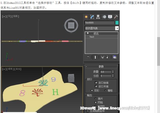Click the object color swatch

(x=117, y=23)
